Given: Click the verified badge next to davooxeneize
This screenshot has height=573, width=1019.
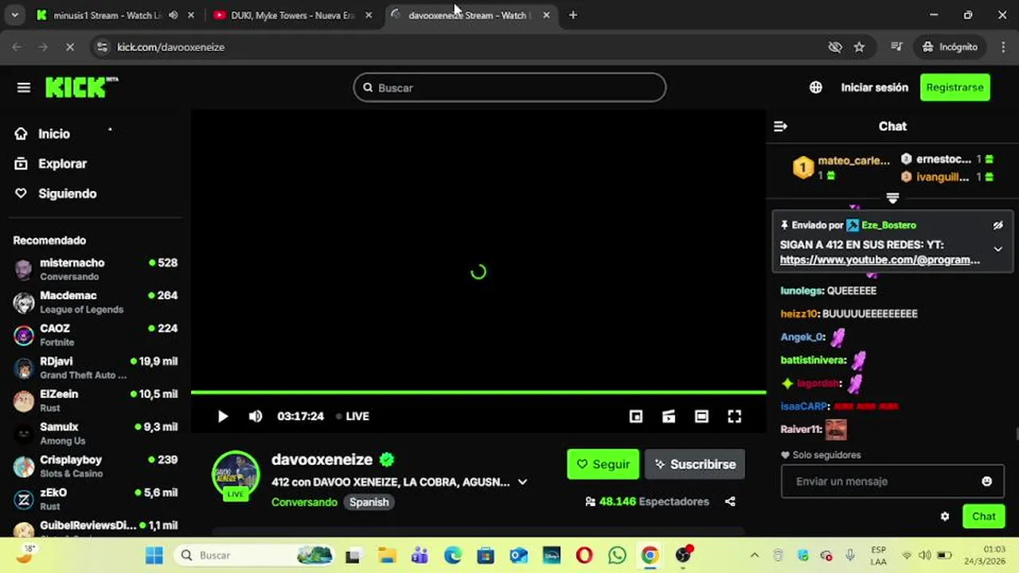Looking at the screenshot, I should [x=387, y=459].
